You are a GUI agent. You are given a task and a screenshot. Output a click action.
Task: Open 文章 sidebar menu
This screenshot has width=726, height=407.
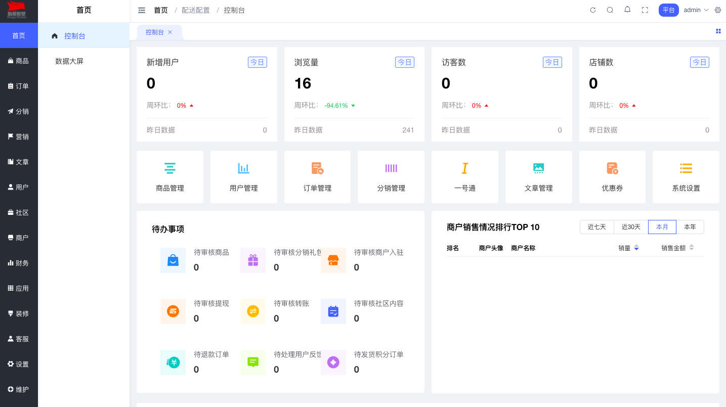click(19, 162)
